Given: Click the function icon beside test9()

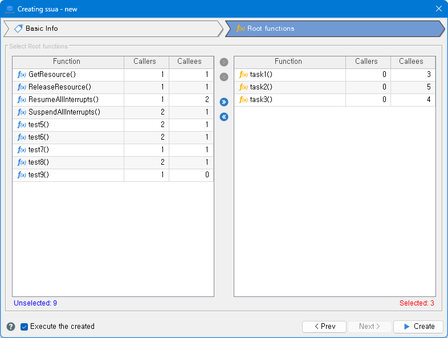Looking at the screenshot, I should (x=22, y=175).
